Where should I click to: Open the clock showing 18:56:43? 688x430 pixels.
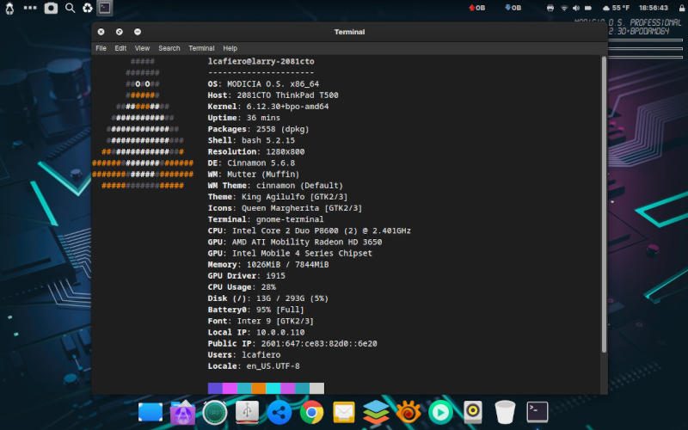point(654,8)
